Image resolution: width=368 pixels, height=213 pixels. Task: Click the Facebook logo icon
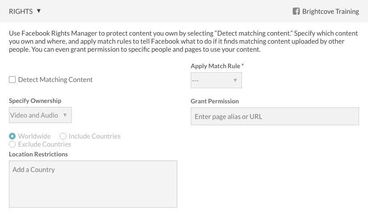coord(296,11)
